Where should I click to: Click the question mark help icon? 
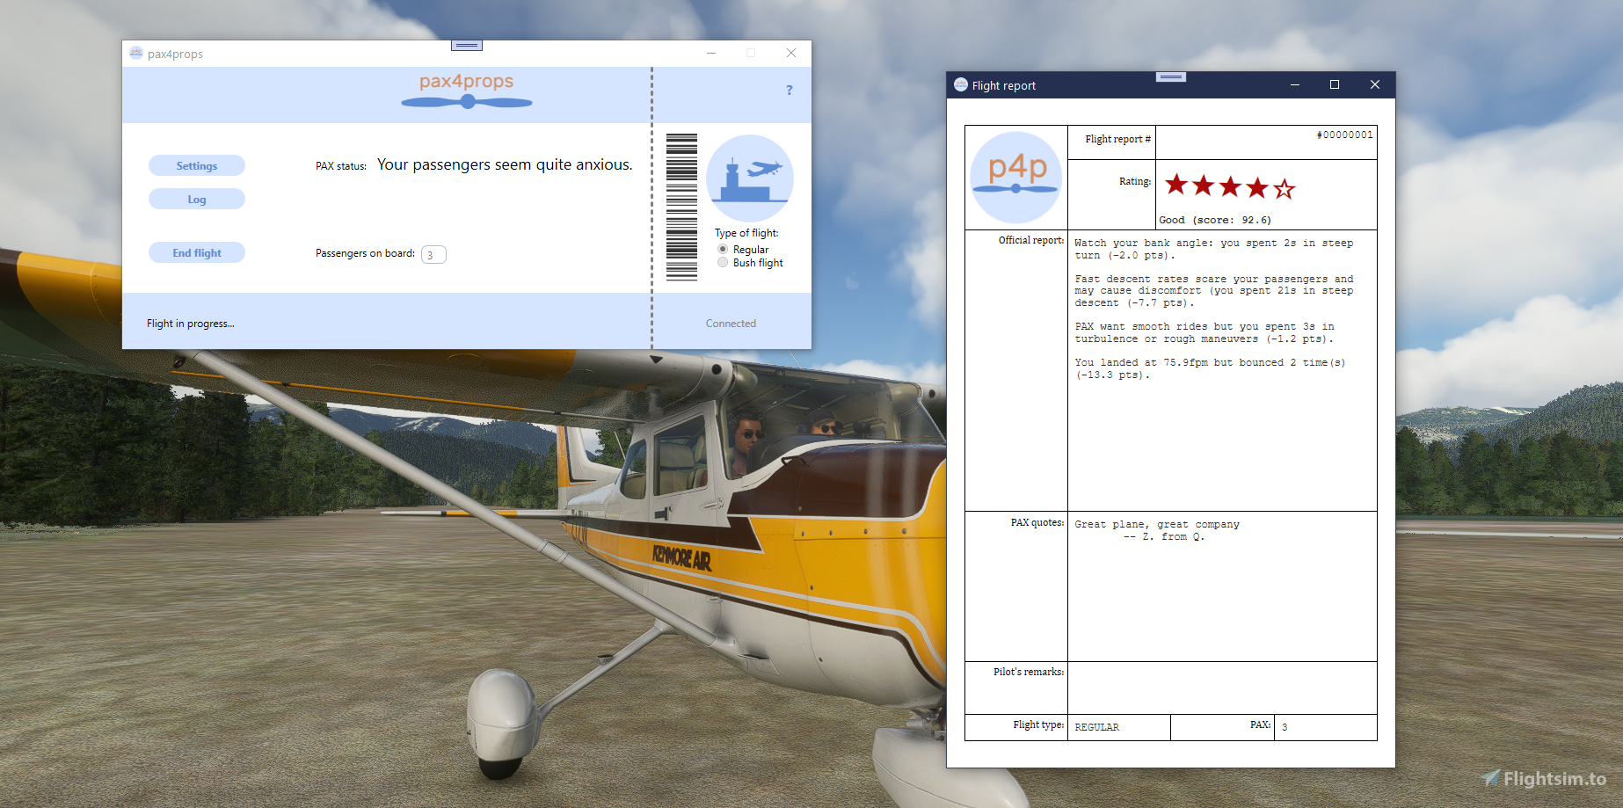[x=789, y=91]
